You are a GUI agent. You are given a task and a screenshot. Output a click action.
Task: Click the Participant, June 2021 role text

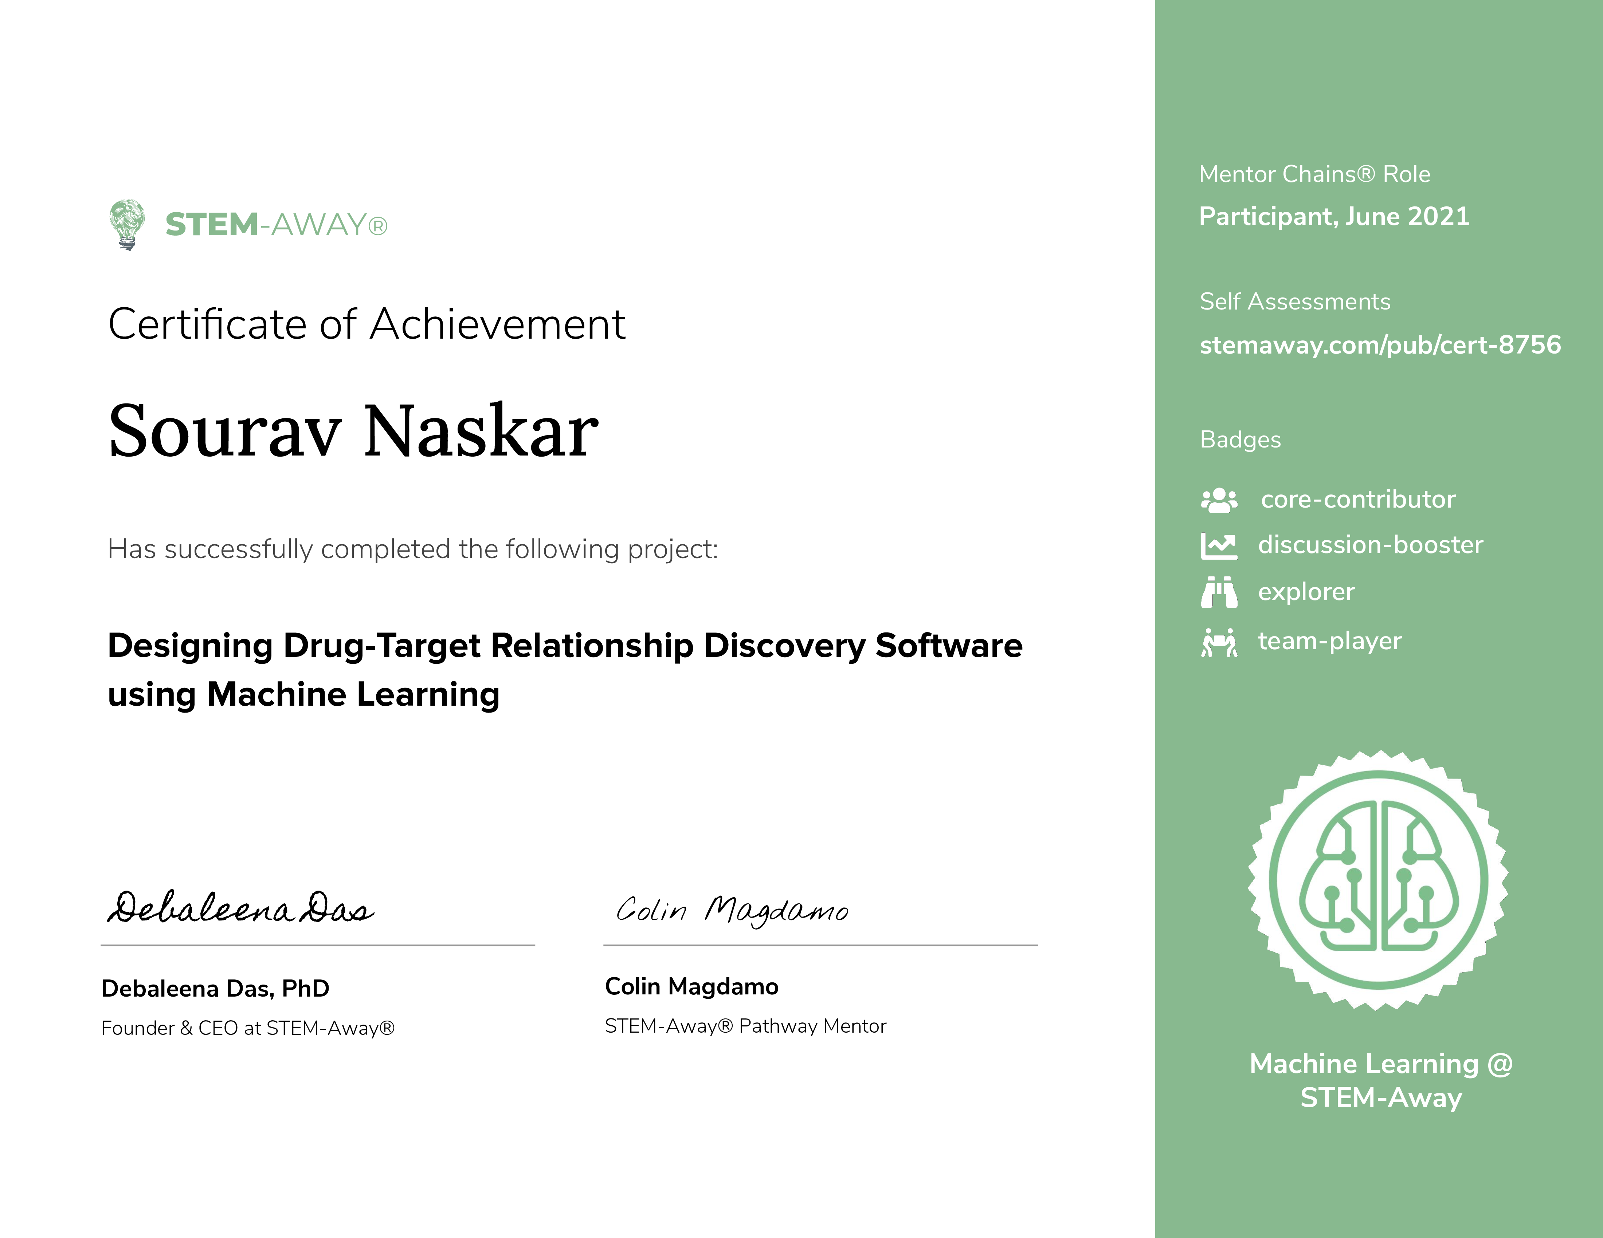click(x=1334, y=216)
